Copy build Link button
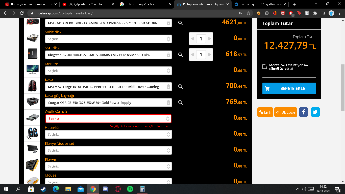Viewport: 345px width, 194px height. tap(265, 112)
